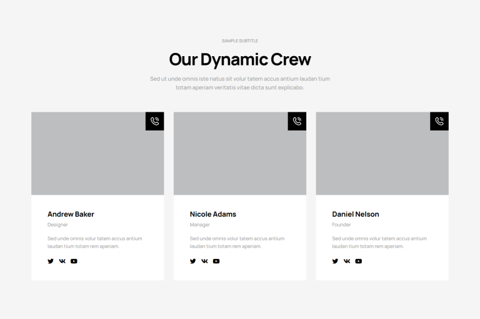Open Daniel Nelson's Twitter icon
480x319 pixels.
pos(336,262)
